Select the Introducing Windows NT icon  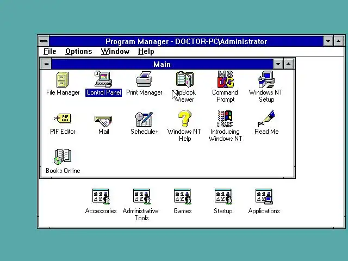(225, 119)
